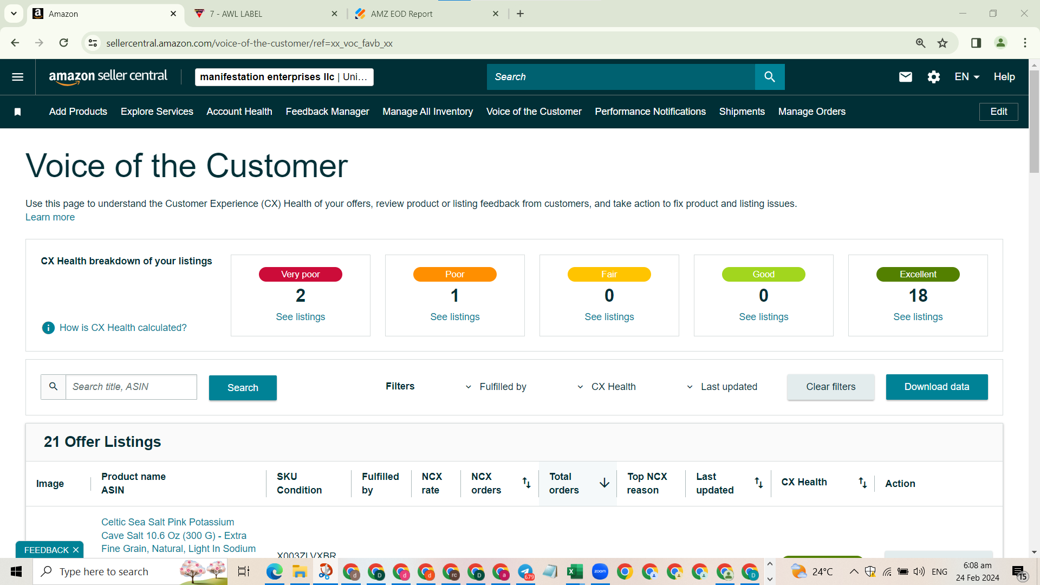
Task: Go to Manage Orders
Action: (811, 112)
